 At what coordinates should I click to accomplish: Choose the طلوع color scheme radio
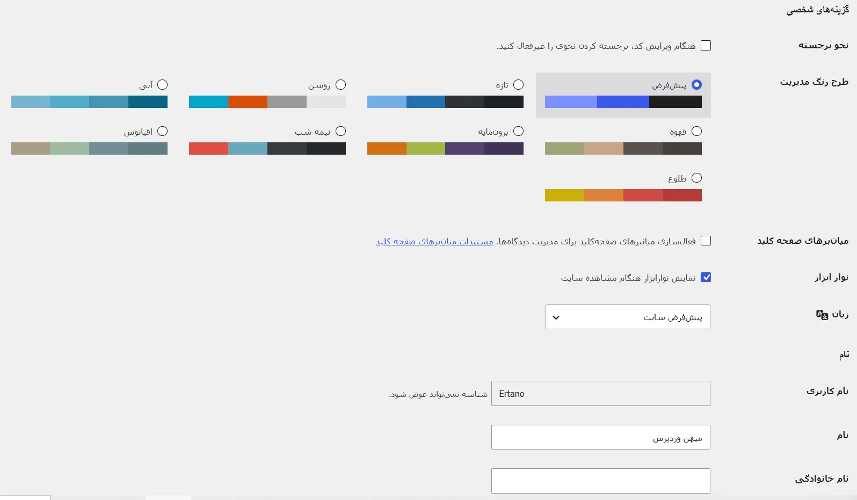click(x=696, y=178)
